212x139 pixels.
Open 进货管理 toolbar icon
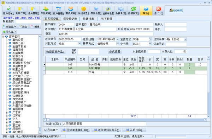tap(33, 11)
